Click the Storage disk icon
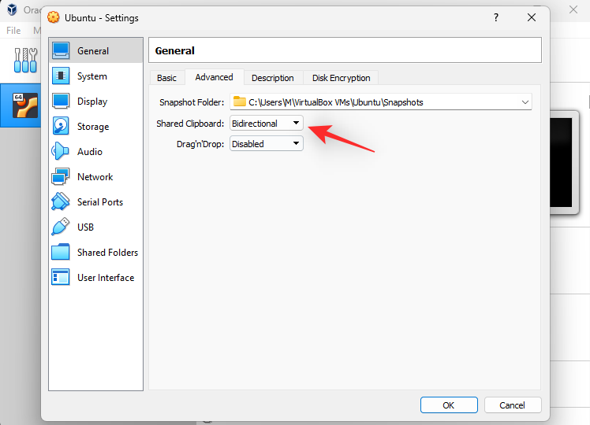This screenshot has height=425, width=590. [61, 127]
